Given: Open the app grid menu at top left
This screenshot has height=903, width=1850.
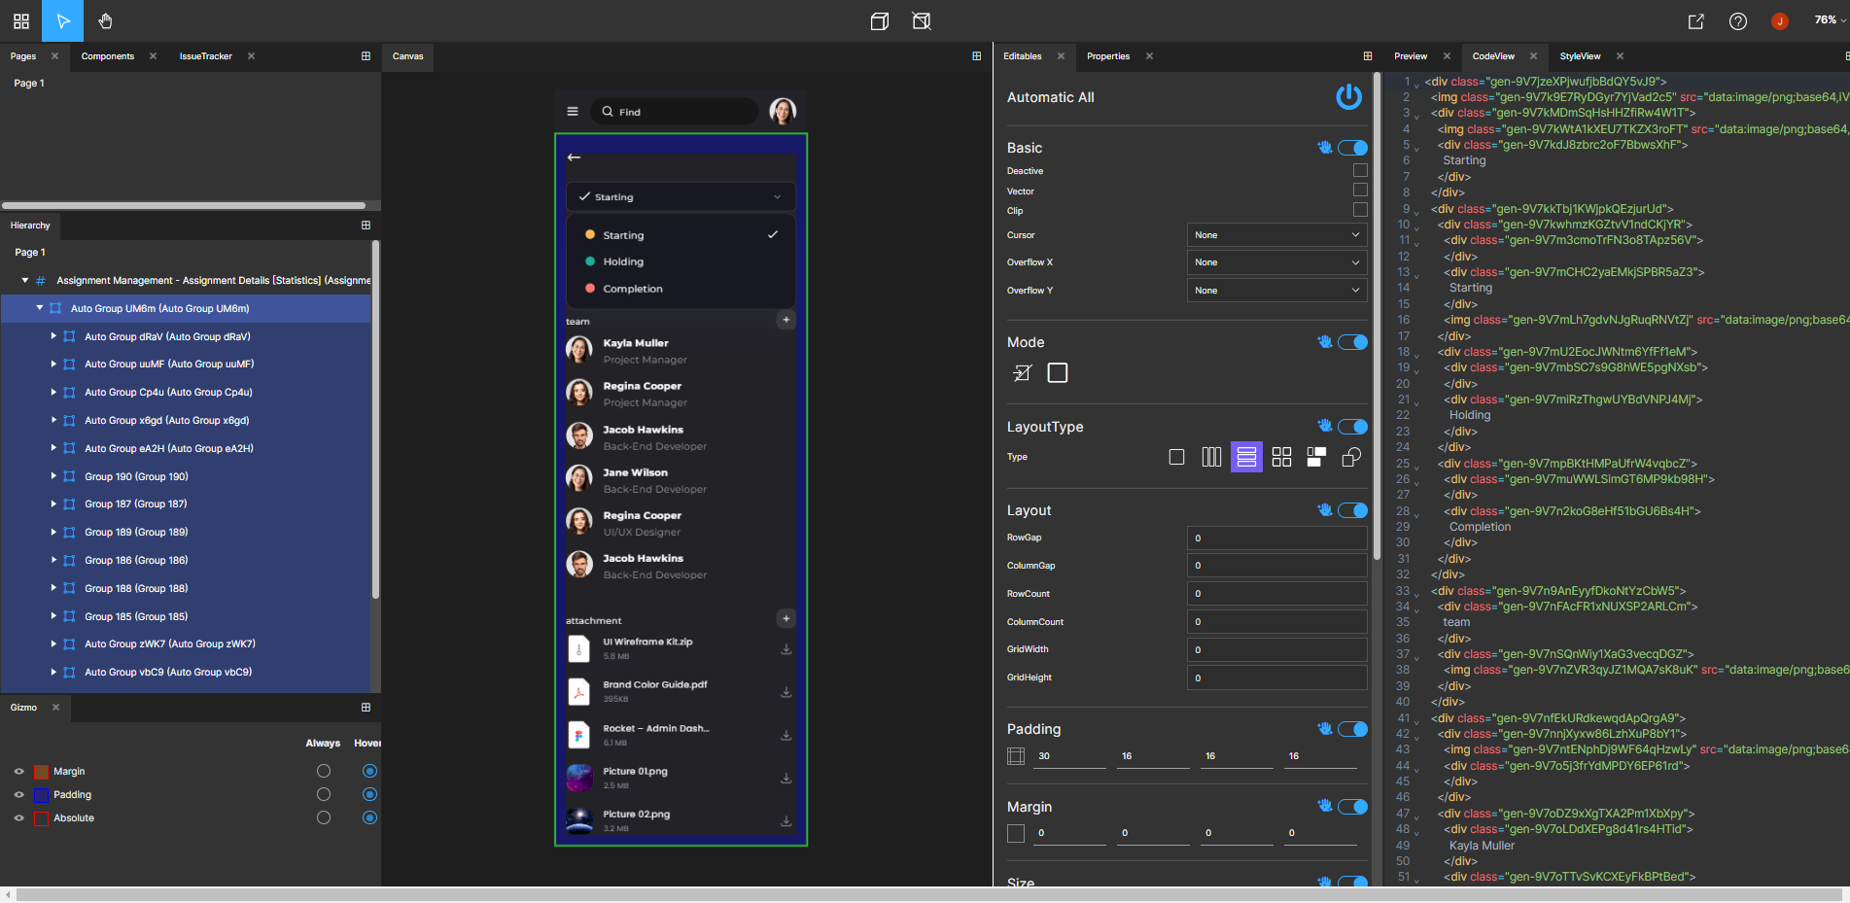Looking at the screenshot, I should [x=20, y=20].
